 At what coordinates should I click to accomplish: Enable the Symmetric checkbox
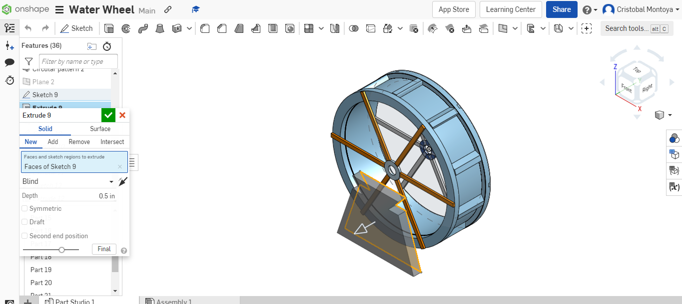click(24, 208)
